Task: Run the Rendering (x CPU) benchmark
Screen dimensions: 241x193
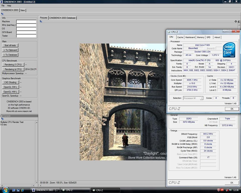Action: click(x=13, y=69)
